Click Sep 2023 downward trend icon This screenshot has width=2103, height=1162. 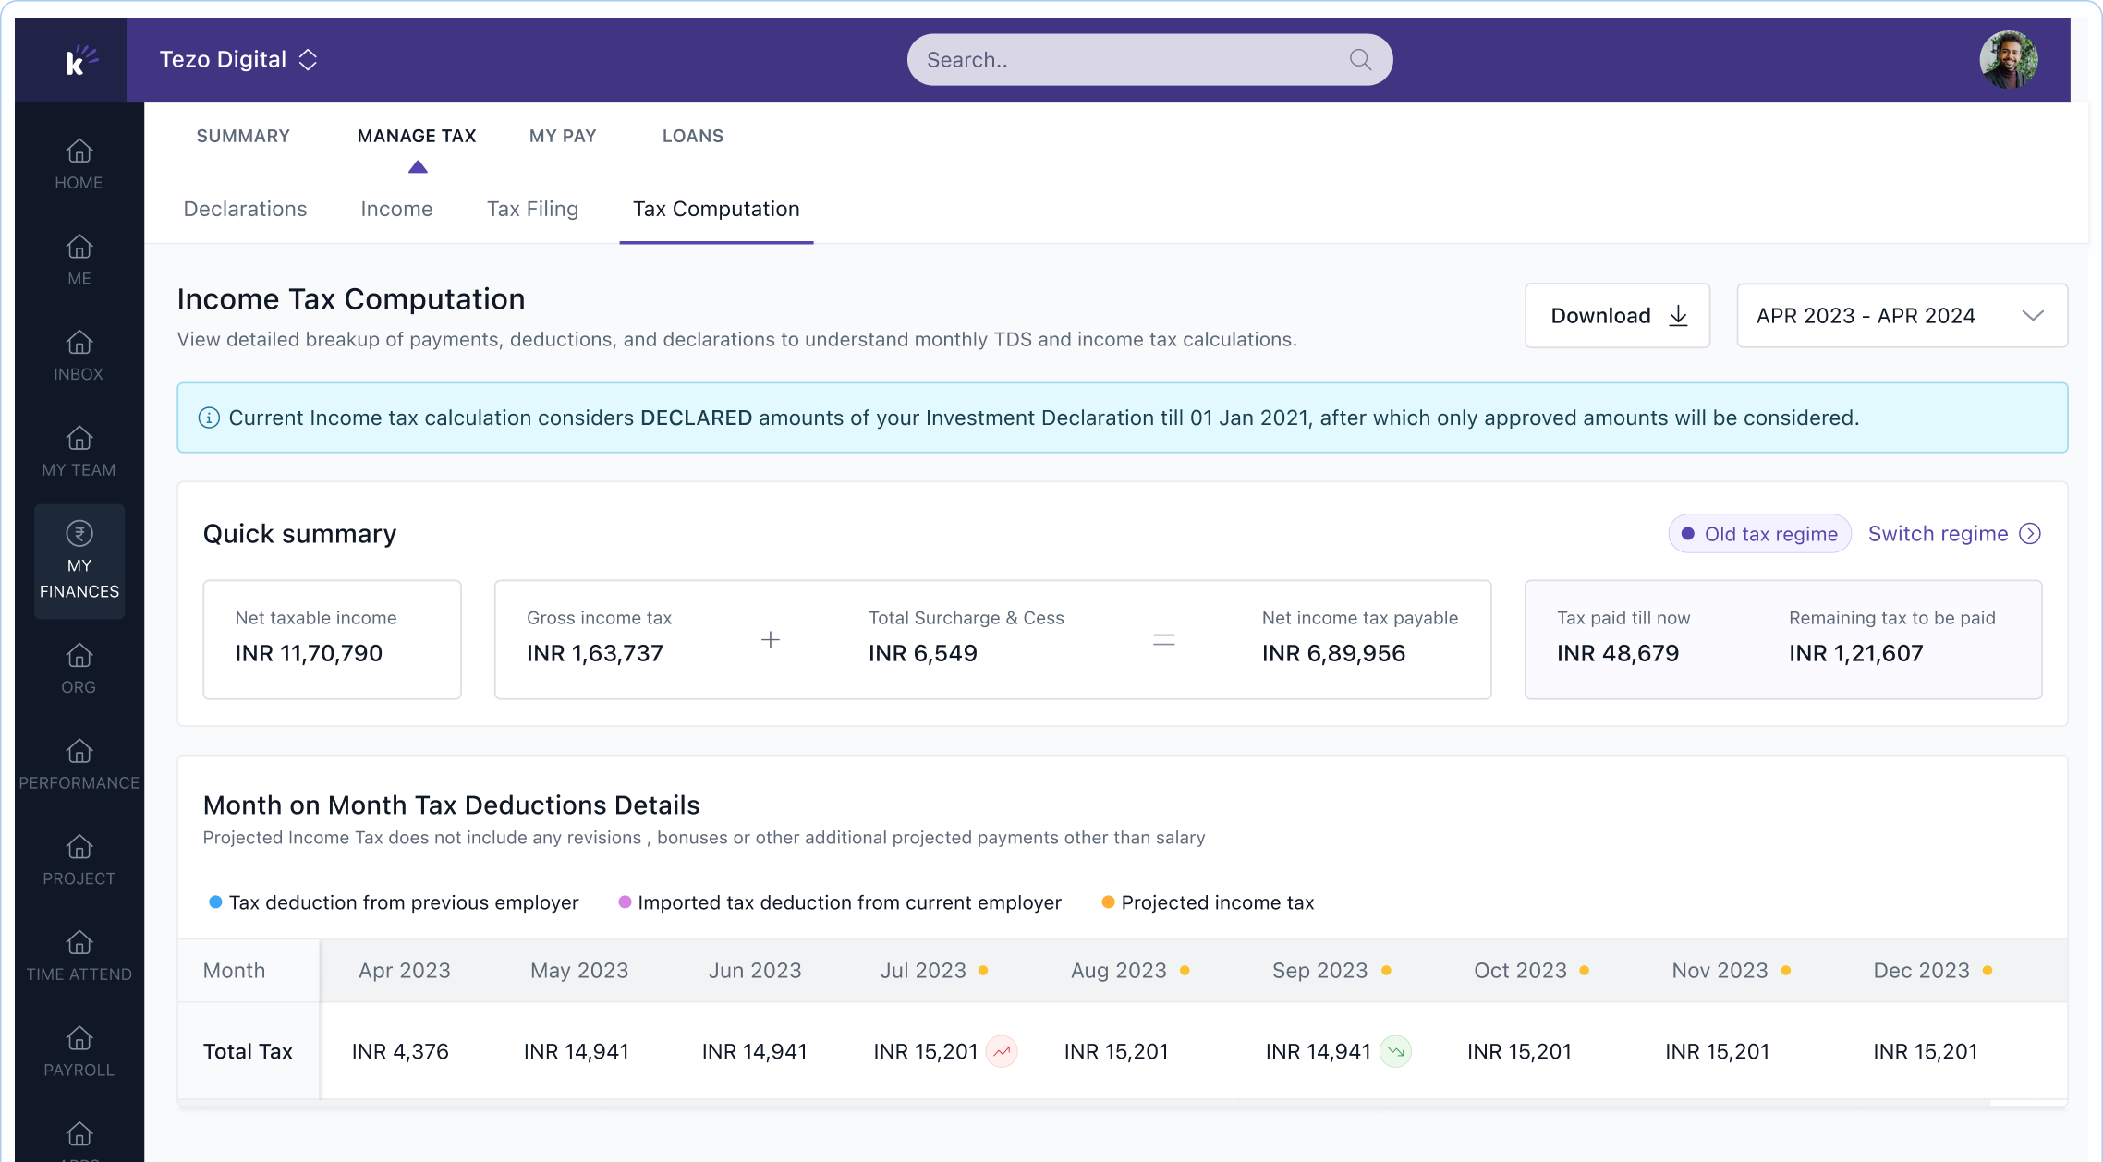point(1395,1051)
